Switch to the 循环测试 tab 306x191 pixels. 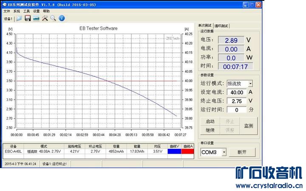coord(221,26)
